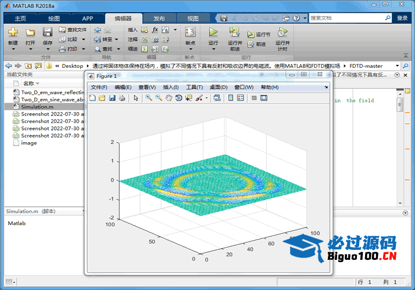Click the green Run (运行) button
Image resolution: width=415 pixels, height=290 pixels.
tap(213, 32)
